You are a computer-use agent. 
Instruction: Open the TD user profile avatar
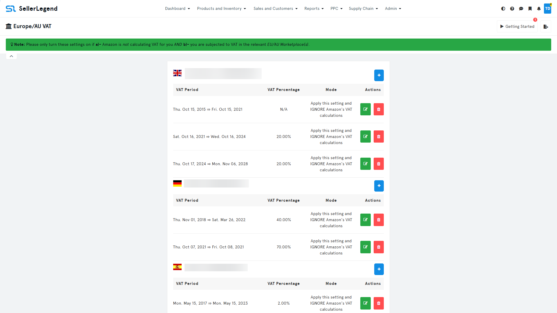tap(548, 8)
